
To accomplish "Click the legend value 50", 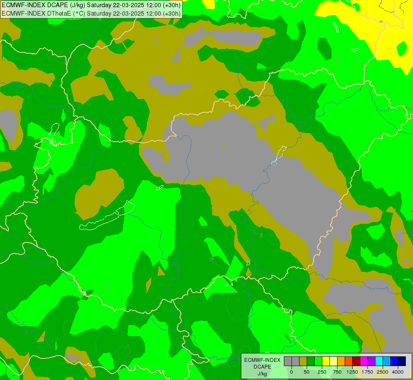I will coord(307,372).
